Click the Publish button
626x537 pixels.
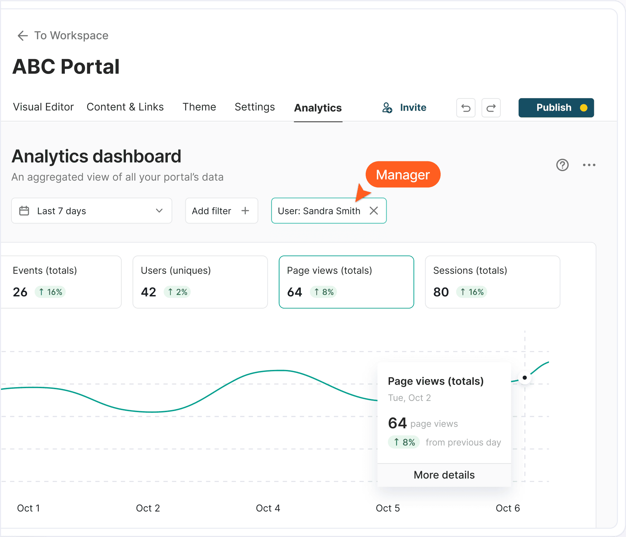tap(556, 108)
